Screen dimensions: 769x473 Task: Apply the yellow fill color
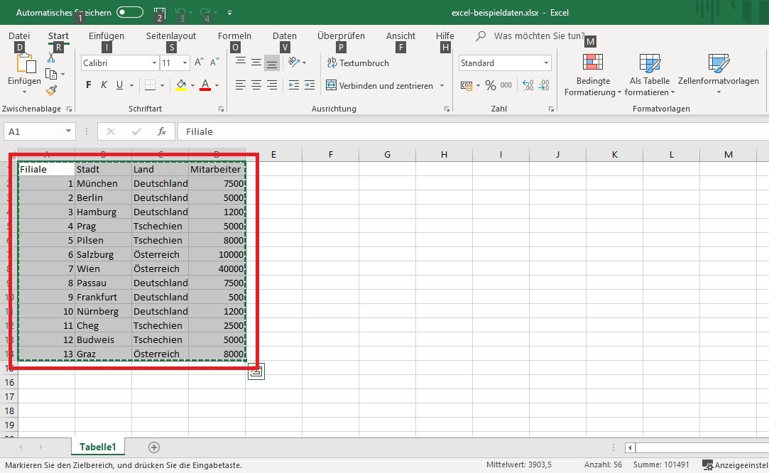pos(181,85)
